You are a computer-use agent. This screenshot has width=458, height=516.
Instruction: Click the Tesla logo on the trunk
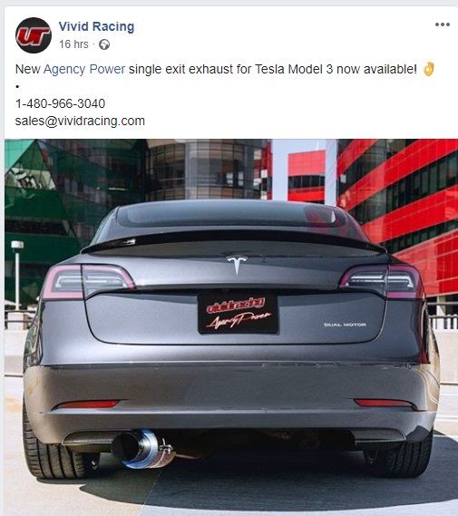237,264
